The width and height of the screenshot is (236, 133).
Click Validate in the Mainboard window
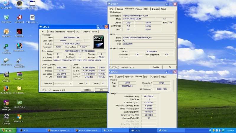click(x=156, y=67)
